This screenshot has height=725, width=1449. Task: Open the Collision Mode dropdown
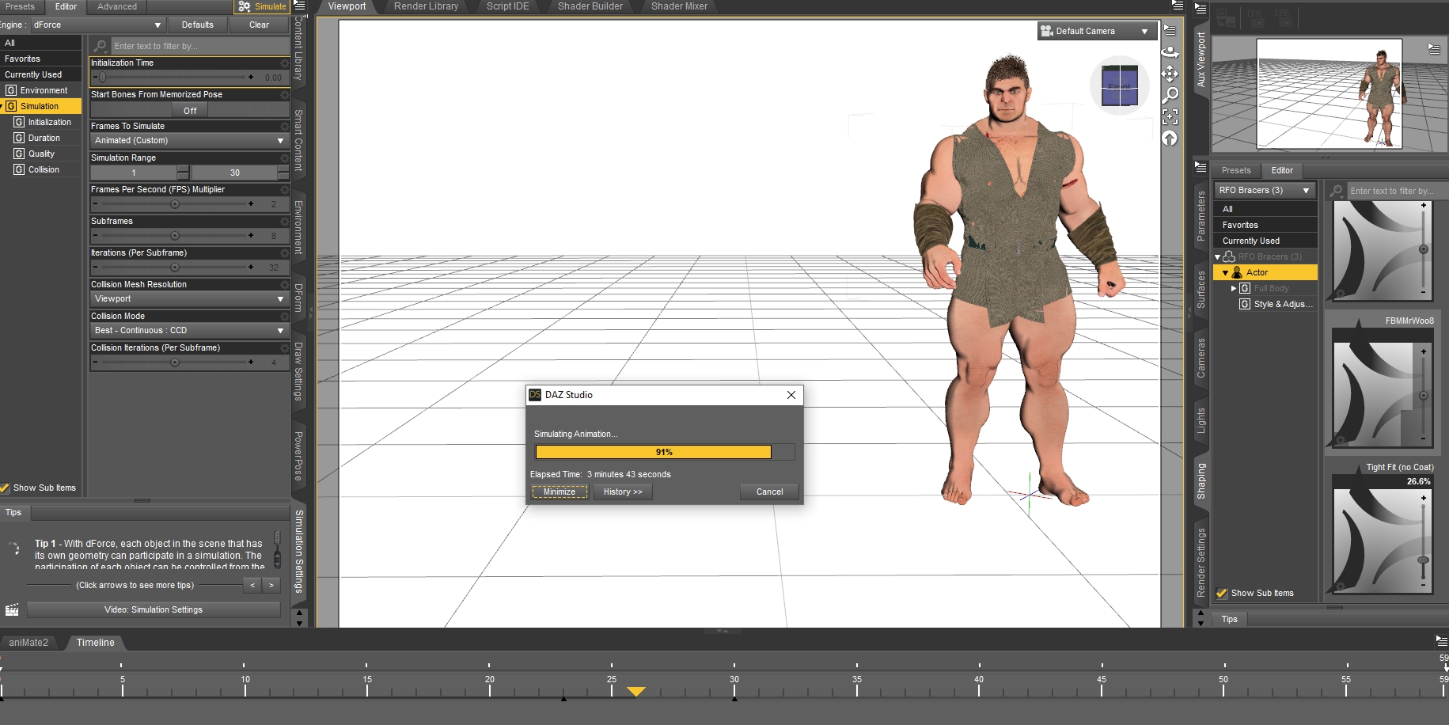click(x=188, y=331)
